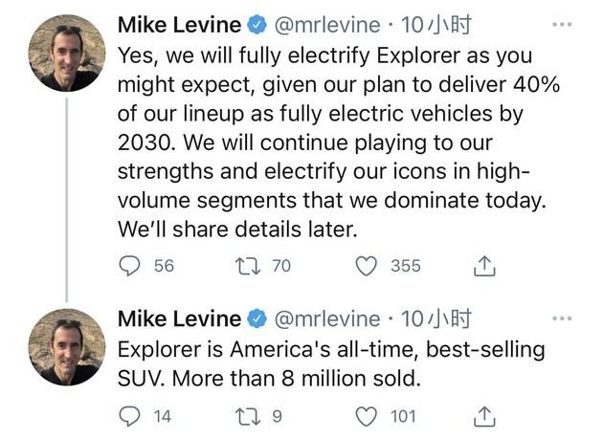The image size is (603, 438).
Task: Share the best-selling SUV tweet
Action: coord(485,416)
